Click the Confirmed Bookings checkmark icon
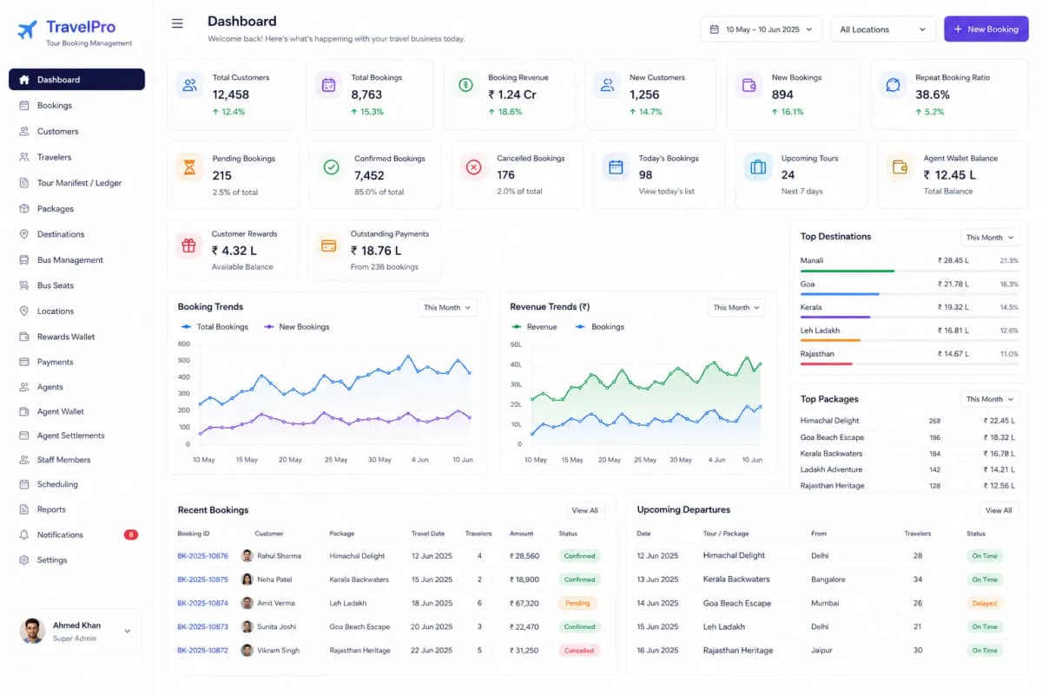 [x=331, y=167]
